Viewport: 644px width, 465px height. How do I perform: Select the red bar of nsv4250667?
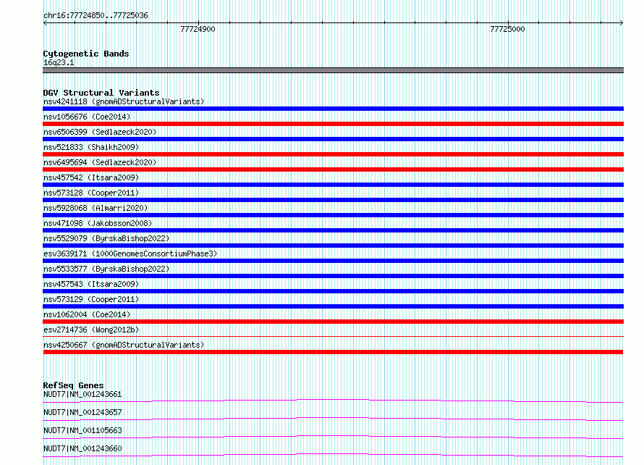(333, 352)
